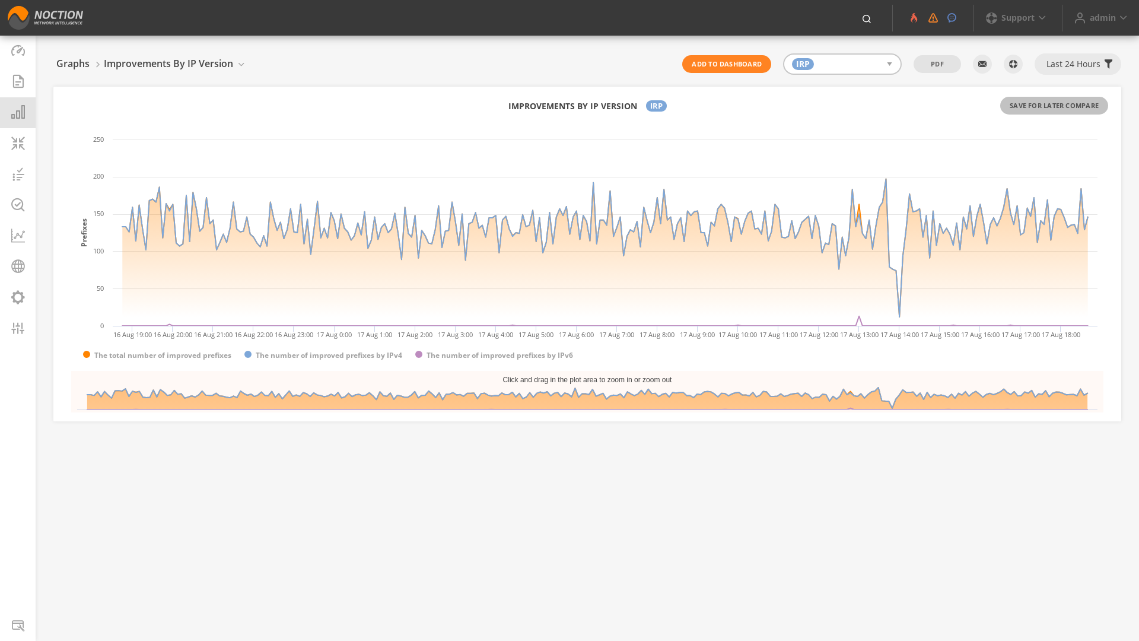Open the warning triangle notifications icon
Image resolution: width=1139 pixels, height=641 pixels.
point(933,18)
